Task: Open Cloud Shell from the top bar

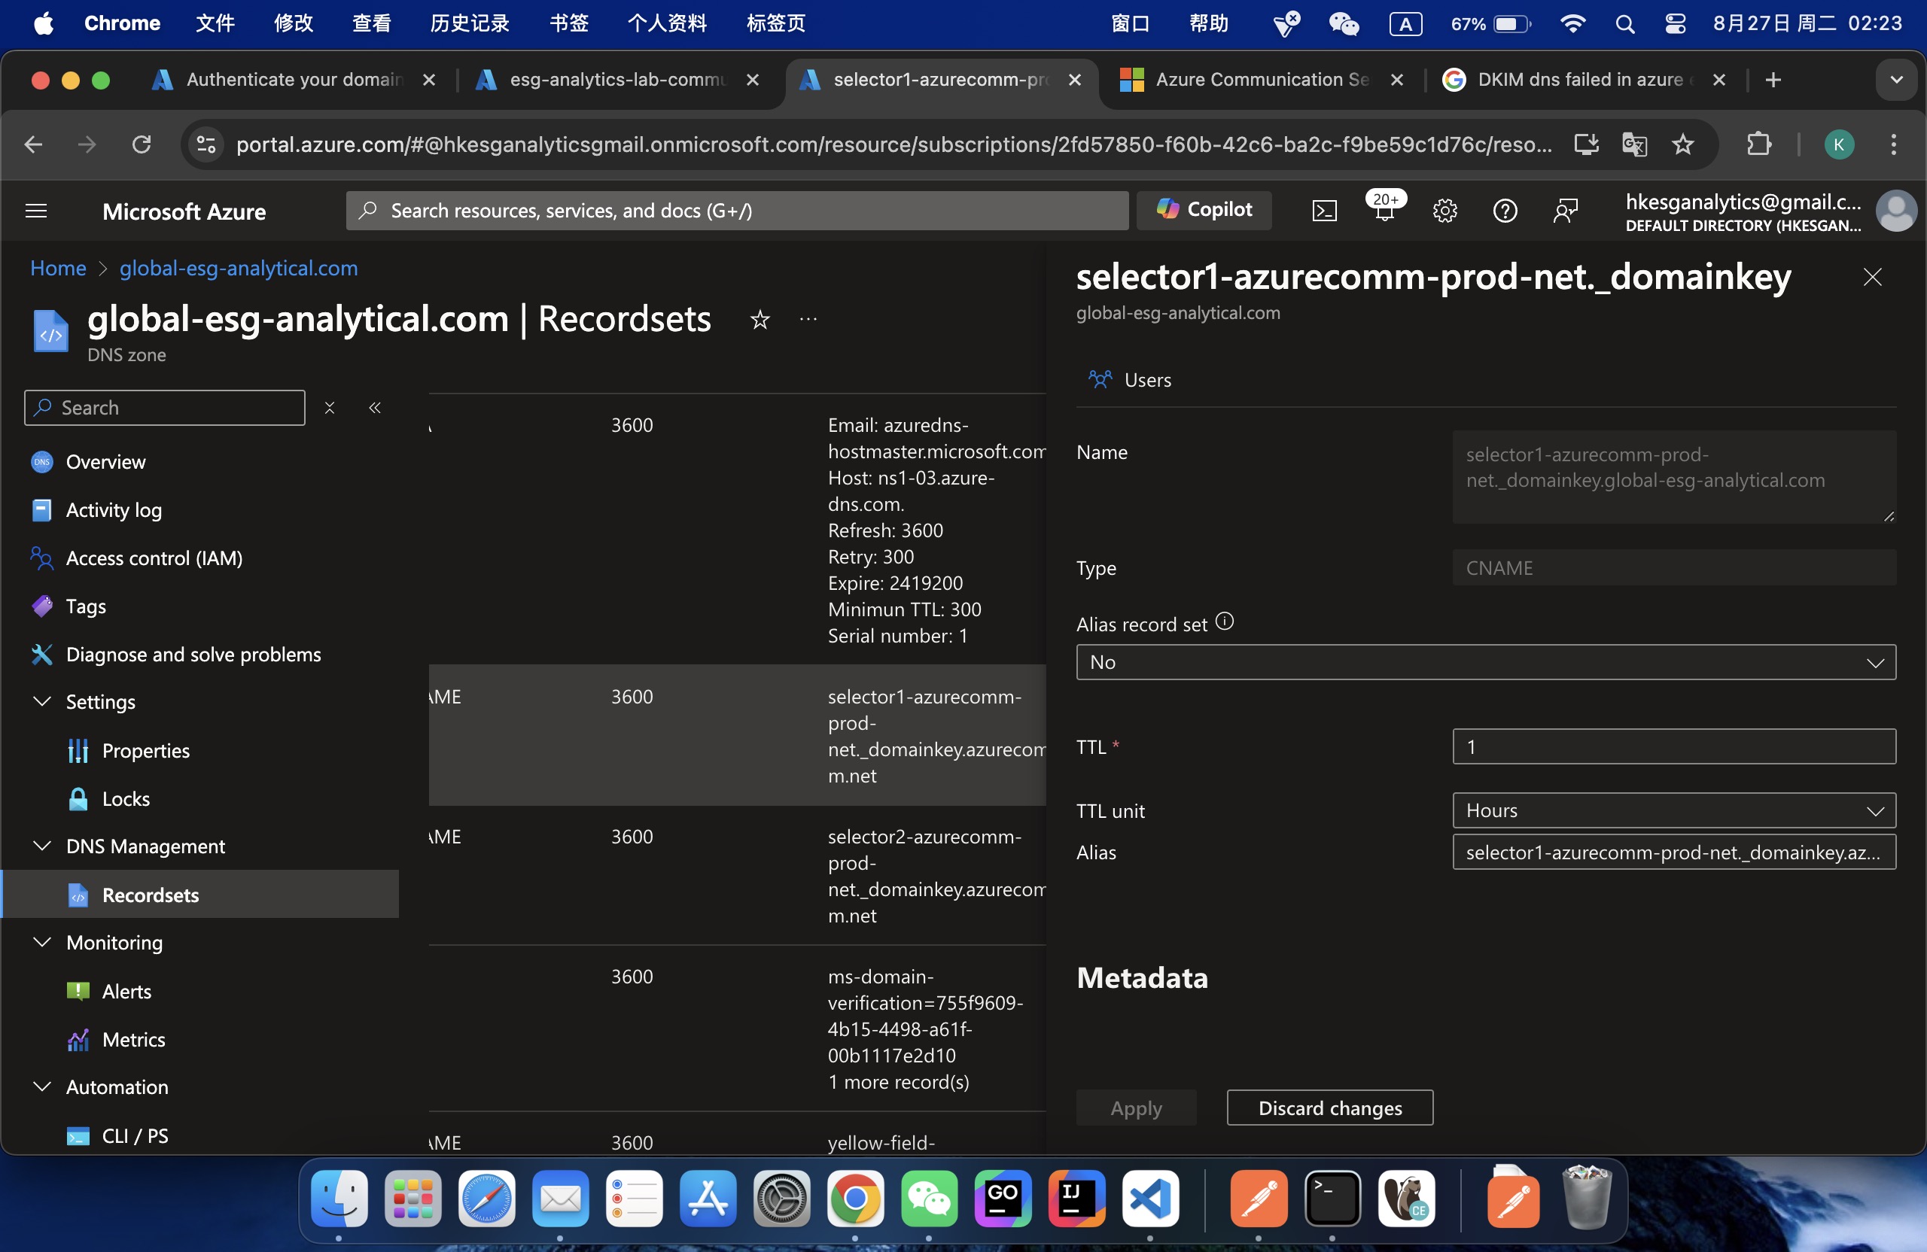Action: pos(1324,211)
